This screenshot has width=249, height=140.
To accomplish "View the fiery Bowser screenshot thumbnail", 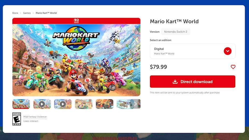I will [105, 104].
